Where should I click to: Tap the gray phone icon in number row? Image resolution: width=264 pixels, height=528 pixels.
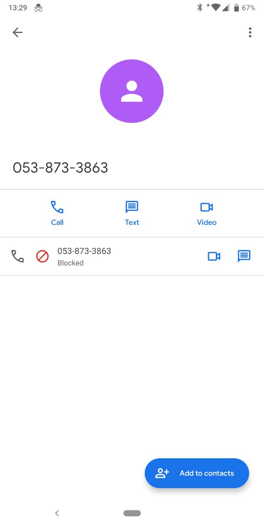(17, 256)
